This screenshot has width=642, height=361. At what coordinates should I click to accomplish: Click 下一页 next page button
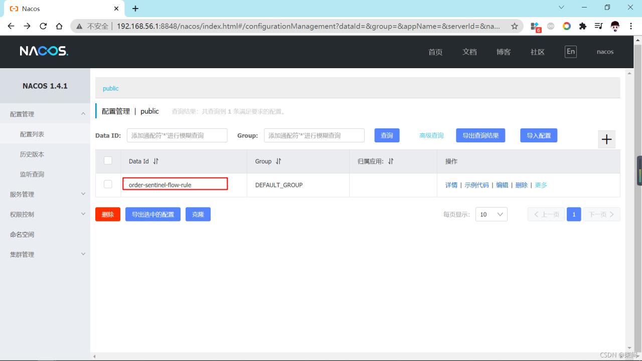pos(601,214)
